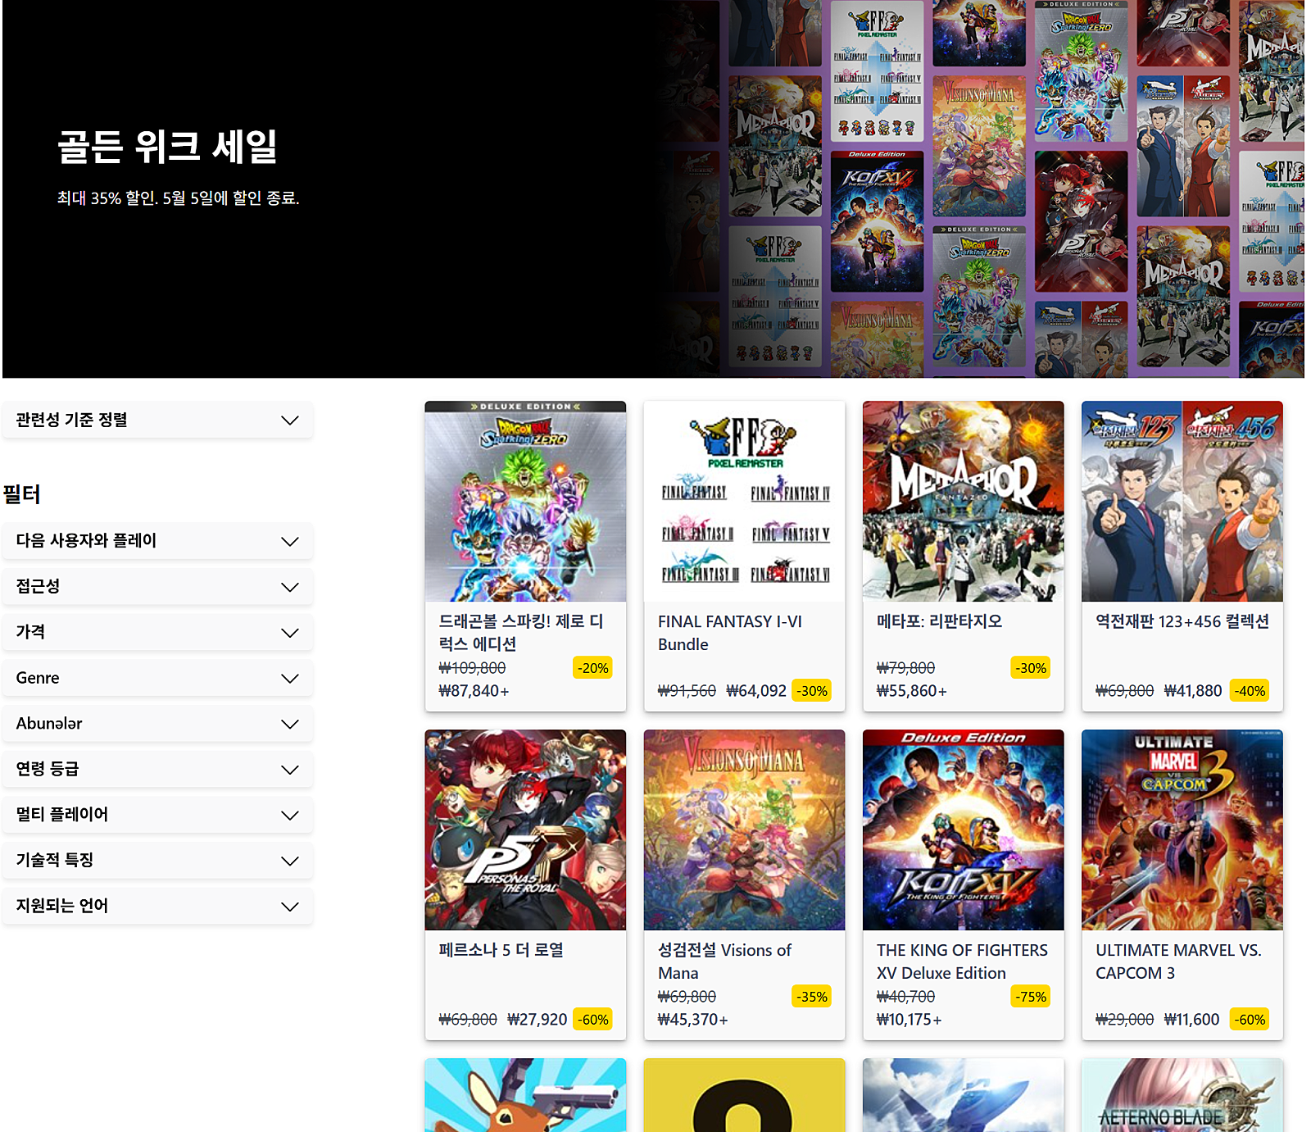Screen dimensions: 1311x1132
Task: Open the yellow cover game thumbnail
Action: (x=744, y=1095)
